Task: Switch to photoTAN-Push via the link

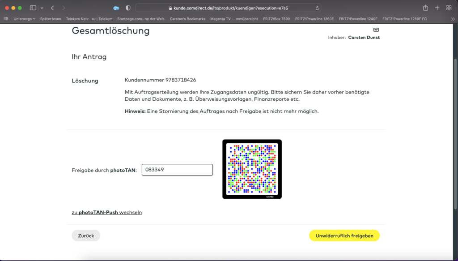Action: [x=106, y=213]
